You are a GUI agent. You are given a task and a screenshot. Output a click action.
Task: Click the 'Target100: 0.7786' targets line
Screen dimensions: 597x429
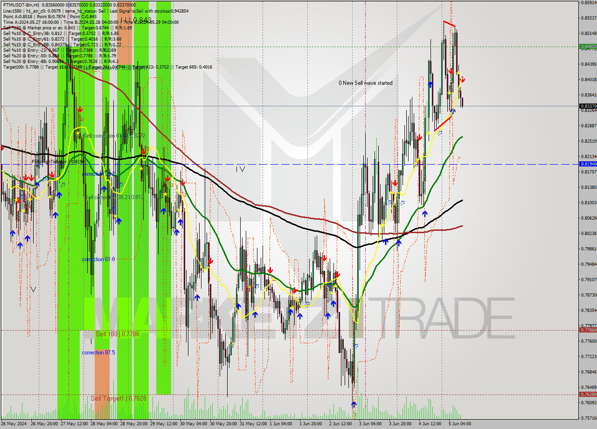click(108, 67)
